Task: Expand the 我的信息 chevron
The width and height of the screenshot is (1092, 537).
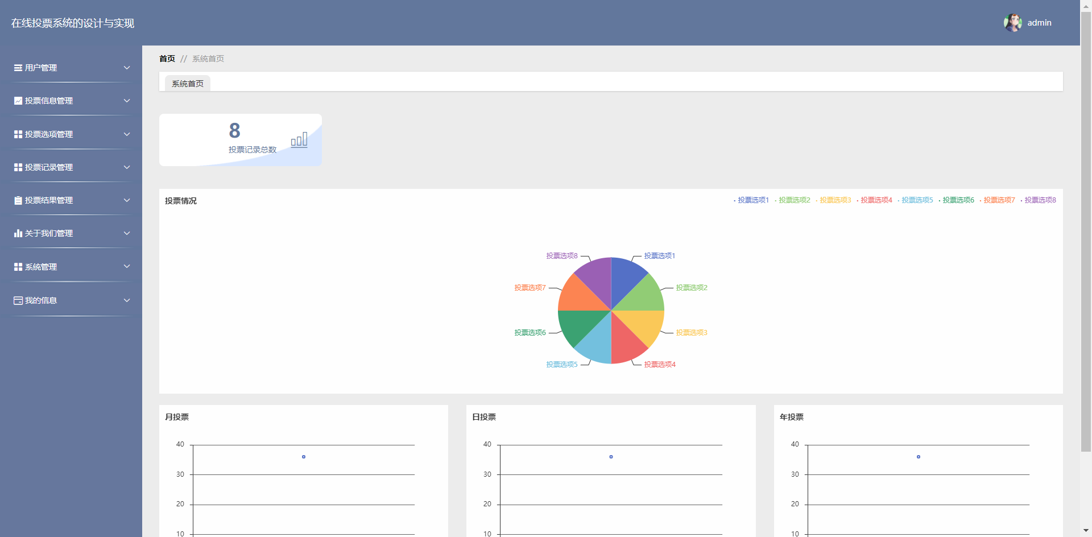Action: 127,300
